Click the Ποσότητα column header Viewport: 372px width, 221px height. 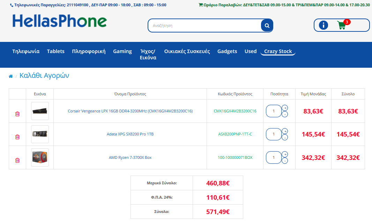279,94
